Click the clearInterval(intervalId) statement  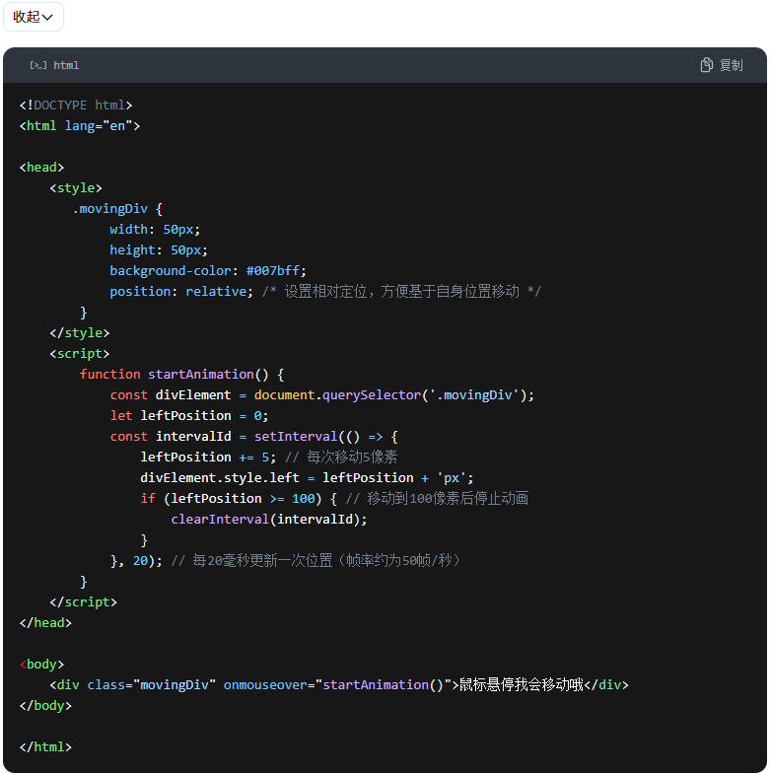coord(268,519)
